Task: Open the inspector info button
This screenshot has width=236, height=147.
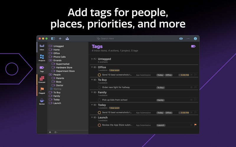Action: (x=195, y=39)
